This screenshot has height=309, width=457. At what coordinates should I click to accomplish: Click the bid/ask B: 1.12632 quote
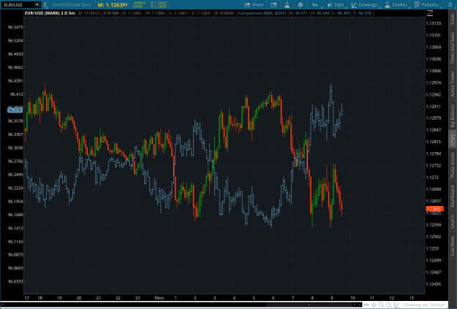pos(159,3)
